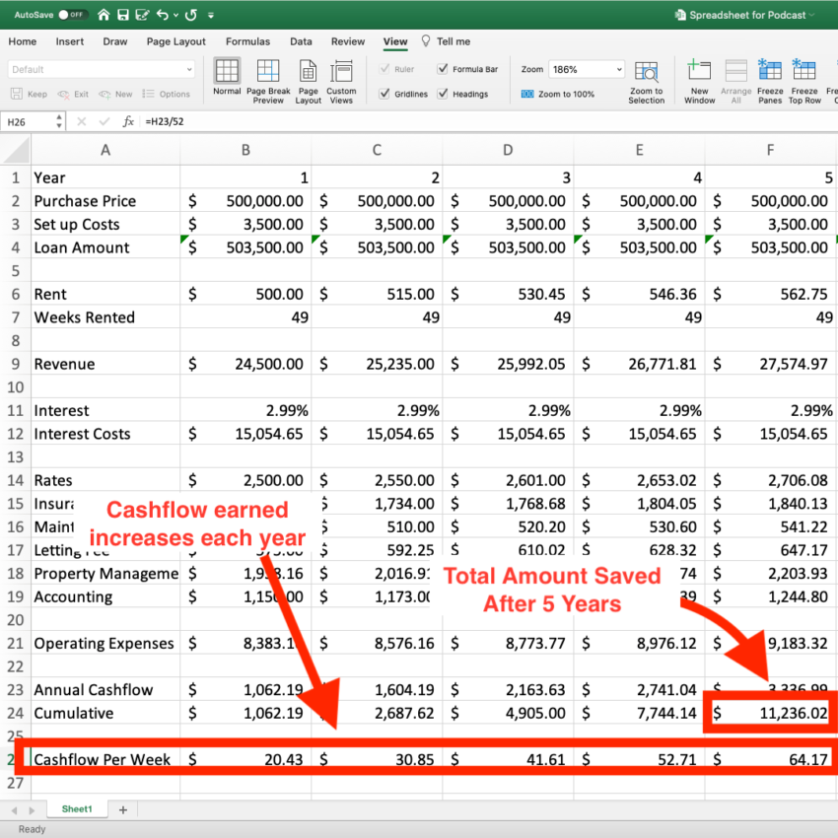The height and width of the screenshot is (838, 838).
Task: Click the Weeks Rented cell
Action: tap(105, 317)
